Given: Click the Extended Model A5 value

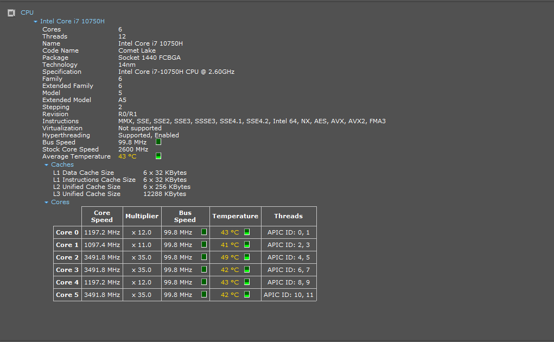Looking at the screenshot, I should [122, 100].
